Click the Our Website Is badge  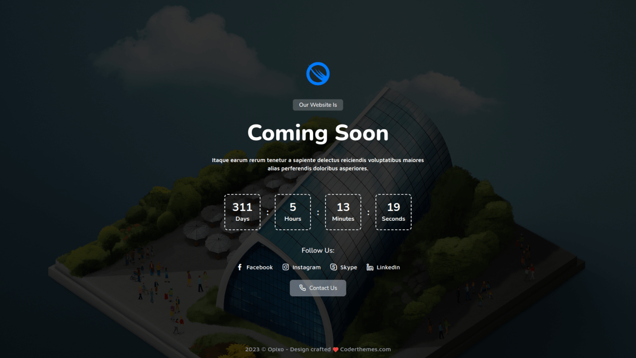[x=318, y=105]
